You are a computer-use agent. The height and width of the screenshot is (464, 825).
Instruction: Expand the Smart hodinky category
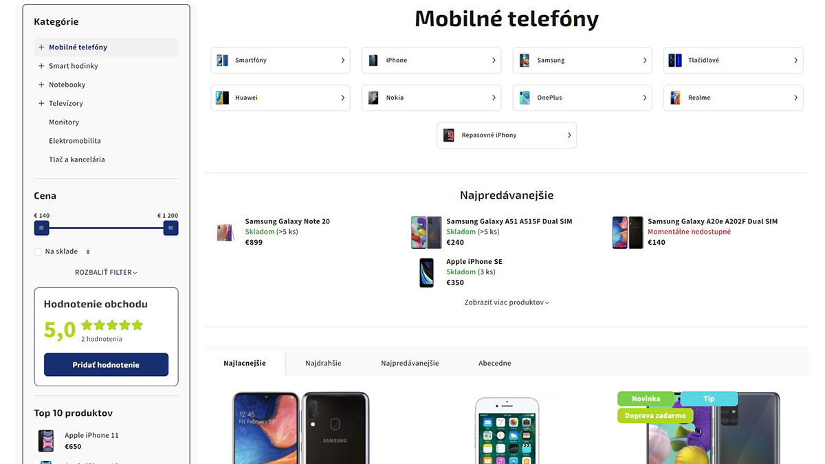coord(41,66)
